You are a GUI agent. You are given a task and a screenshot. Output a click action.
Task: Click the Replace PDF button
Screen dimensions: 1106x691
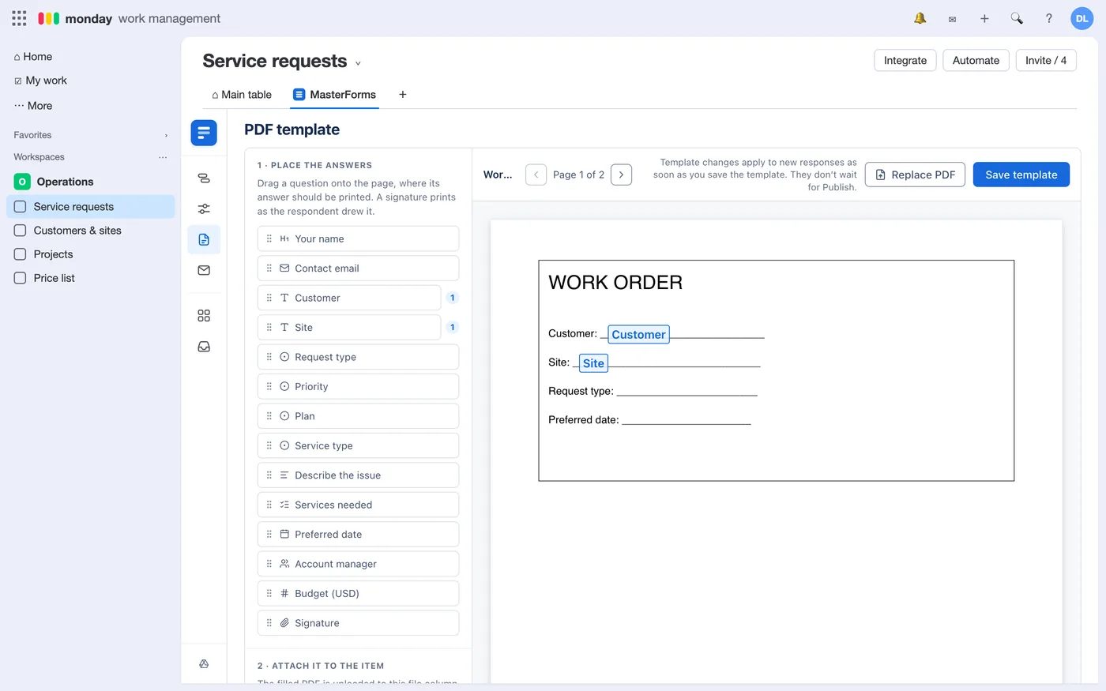pos(915,175)
